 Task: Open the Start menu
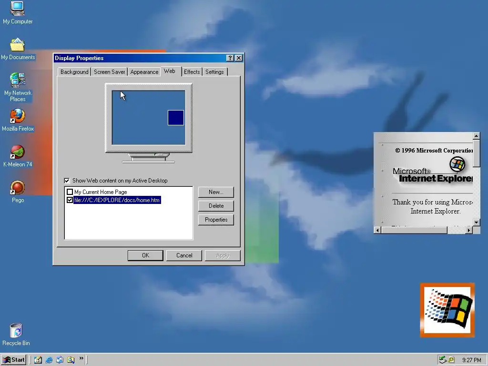click(x=14, y=360)
